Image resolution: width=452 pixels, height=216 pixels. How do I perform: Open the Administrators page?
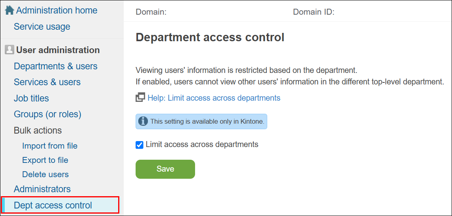(x=42, y=189)
